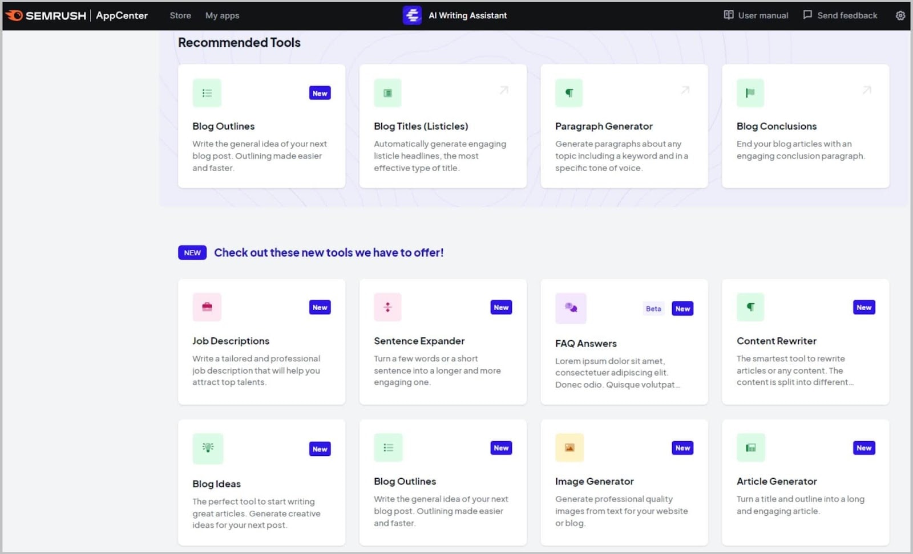Open the Content Rewriter tool card

805,342
